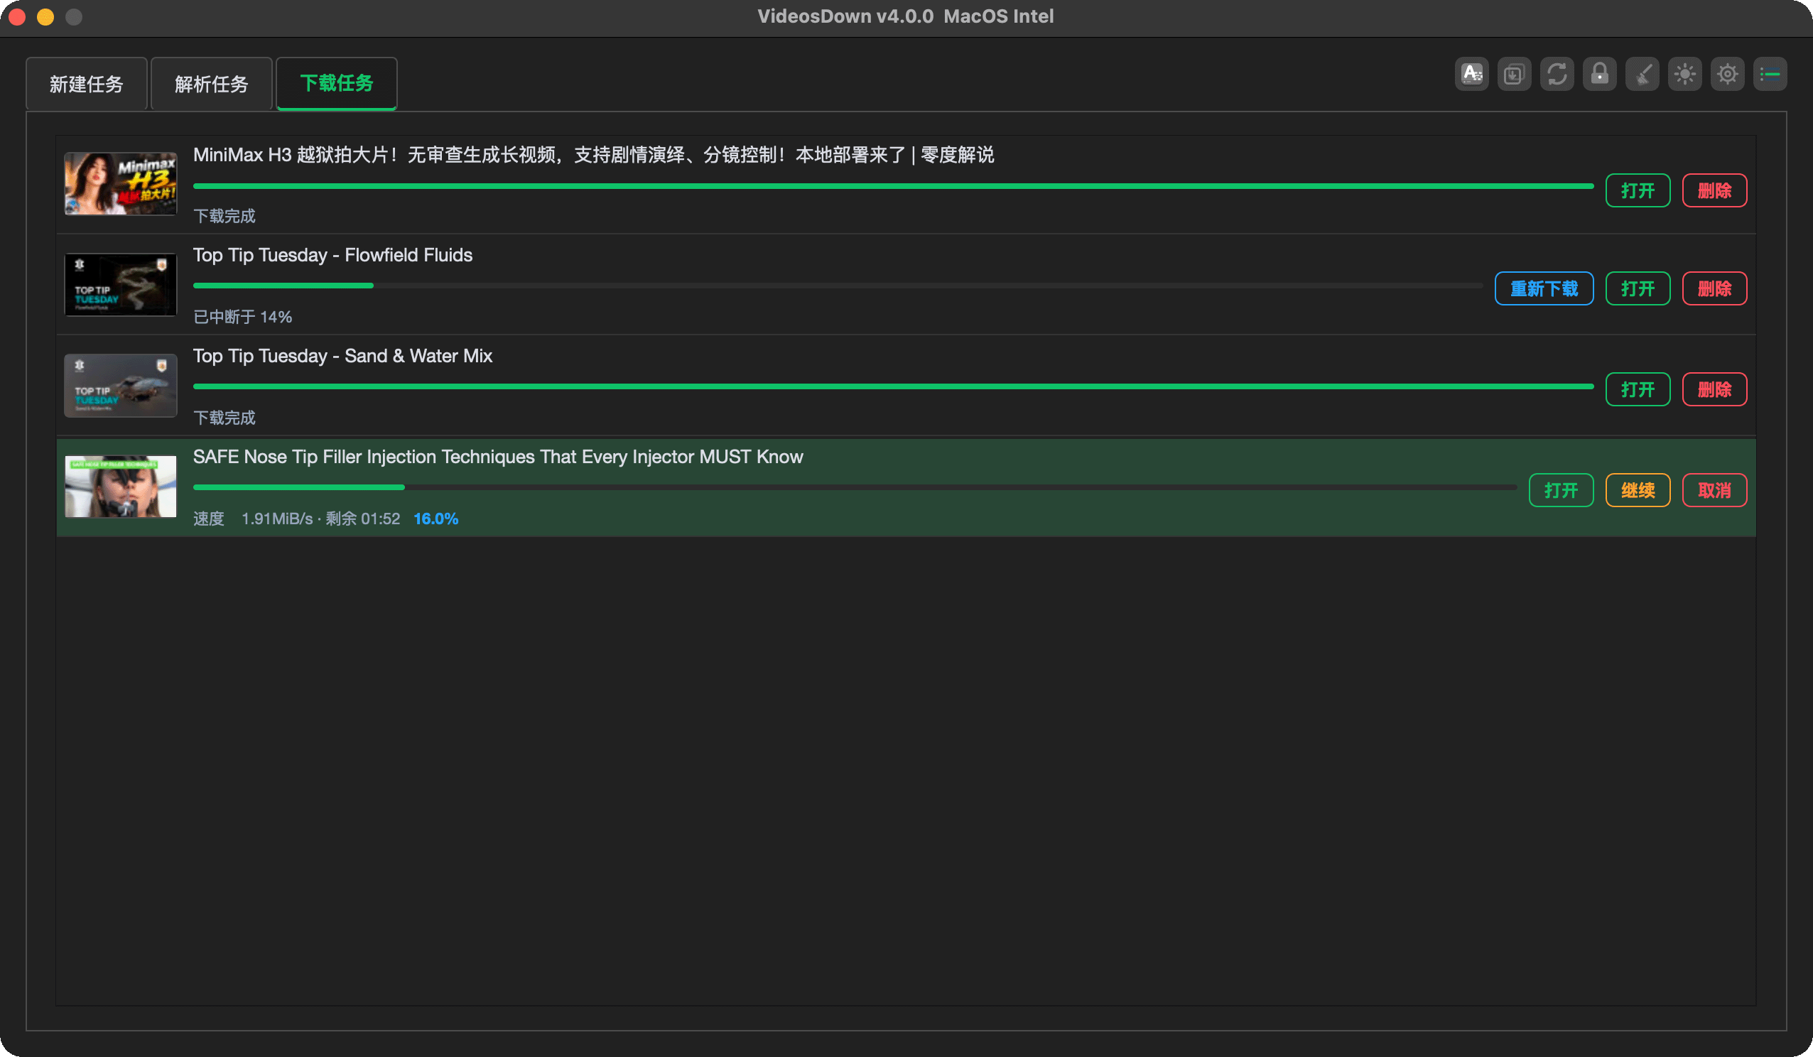The image size is (1813, 1057).
Task: Click the refresh circular arrows icon
Action: [x=1557, y=74]
